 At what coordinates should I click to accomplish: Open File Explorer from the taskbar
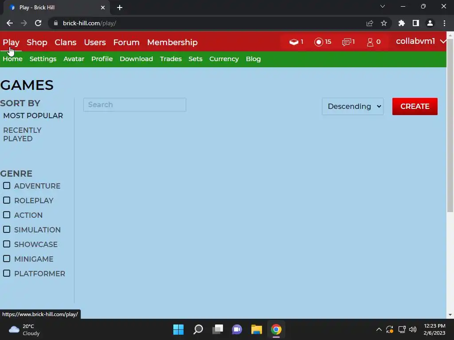[257, 329]
